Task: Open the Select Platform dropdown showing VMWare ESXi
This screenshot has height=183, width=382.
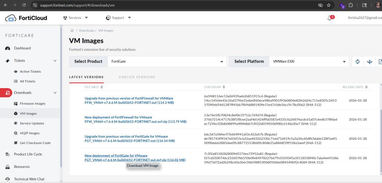Action: coord(308,62)
